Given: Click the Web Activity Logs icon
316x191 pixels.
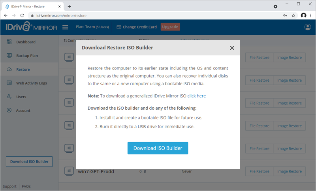Looking at the screenshot, I should coord(9,83).
